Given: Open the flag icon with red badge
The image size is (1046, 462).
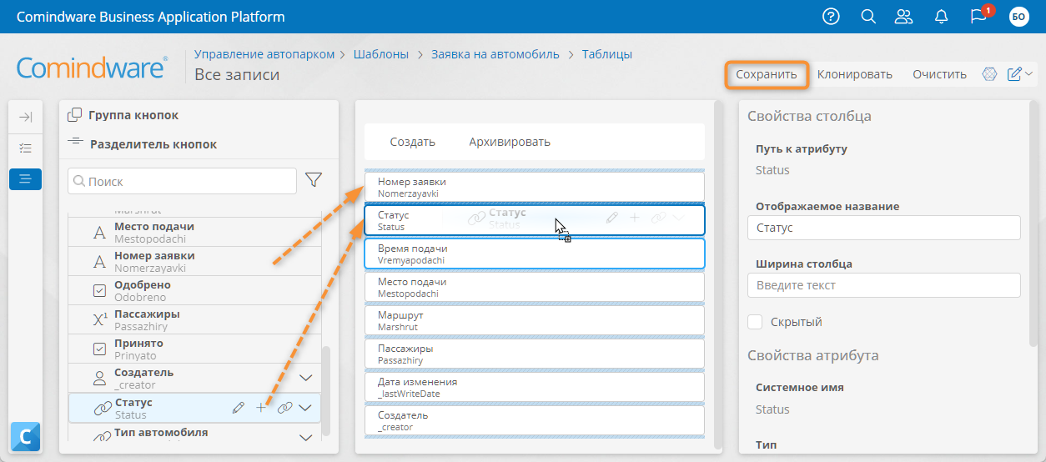Looking at the screenshot, I should click(x=978, y=17).
